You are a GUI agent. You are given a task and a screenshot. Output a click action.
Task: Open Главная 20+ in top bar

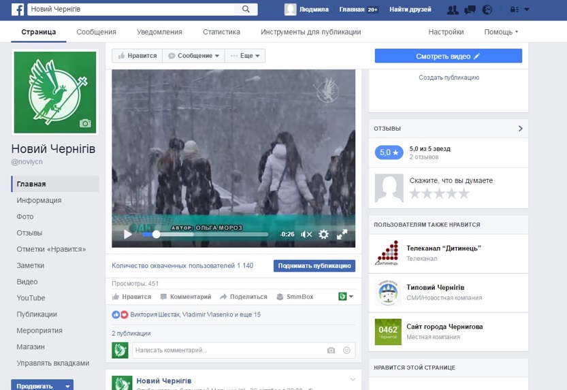click(358, 10)
